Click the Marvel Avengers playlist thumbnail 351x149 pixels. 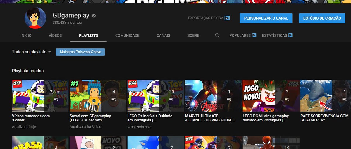pyautogui.click(x=214, y=96)
